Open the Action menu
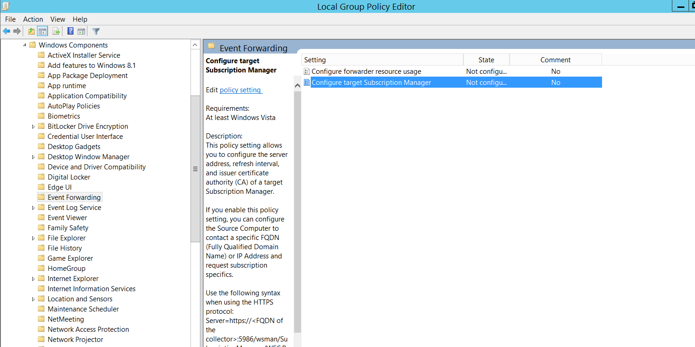Image resolution: width=695 pixels, height=347 pixels. click(33, 19)
